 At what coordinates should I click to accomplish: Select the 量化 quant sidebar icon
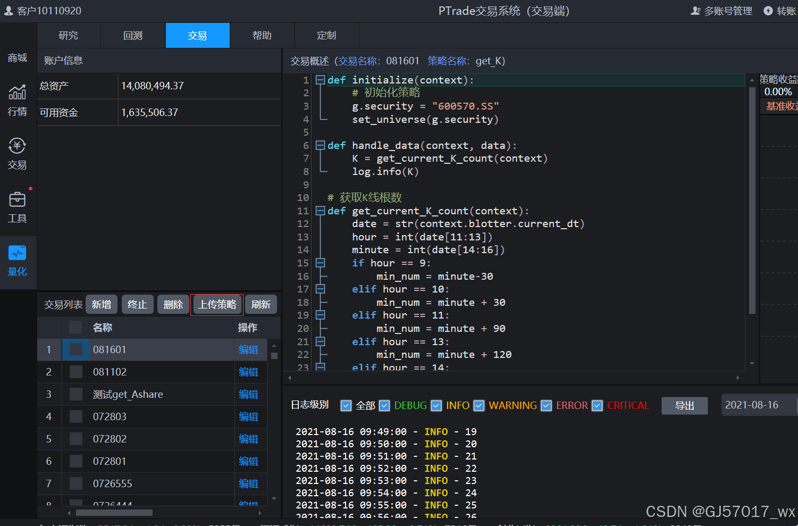pyautogui.click(x=17, y=261)
